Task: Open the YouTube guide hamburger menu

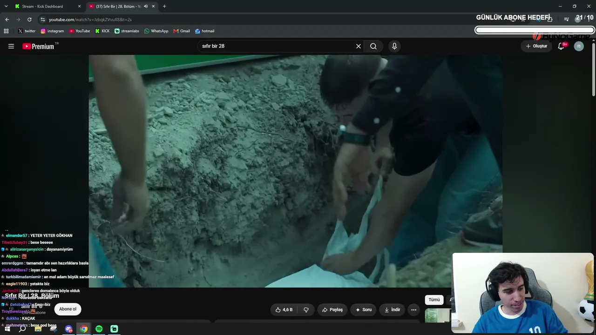Action: (11, 46)
